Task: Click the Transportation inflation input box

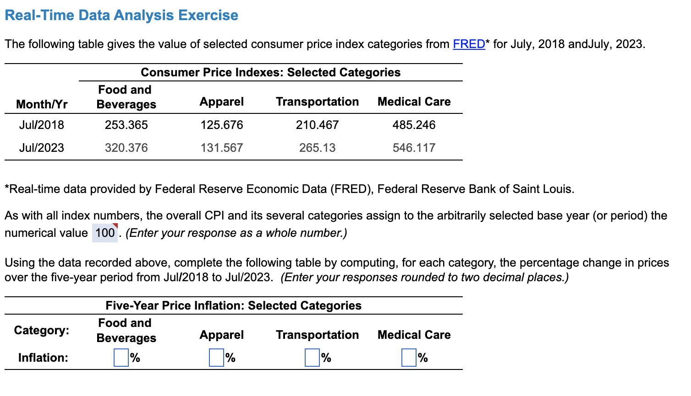Action: 313,358
